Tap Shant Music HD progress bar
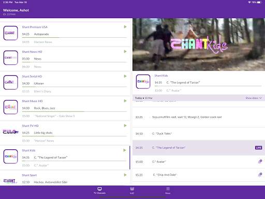The height and width of the screenshot is (199, 265). tap(75, 111)
